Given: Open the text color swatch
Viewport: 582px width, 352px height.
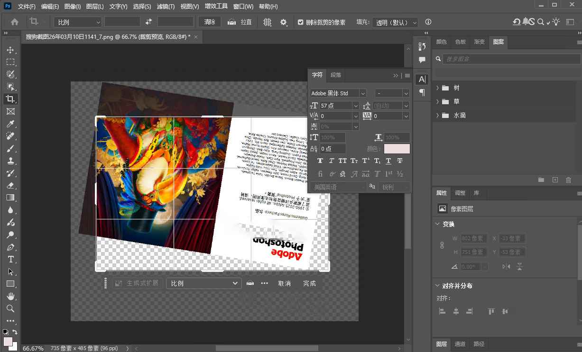Looking at the screenshot, I should click(397, 149).
